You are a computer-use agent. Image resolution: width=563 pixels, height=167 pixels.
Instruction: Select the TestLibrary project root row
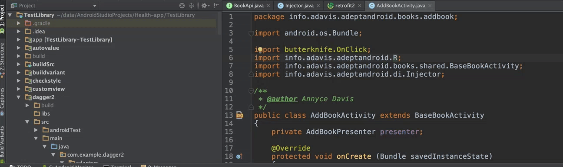pos(111,15)
